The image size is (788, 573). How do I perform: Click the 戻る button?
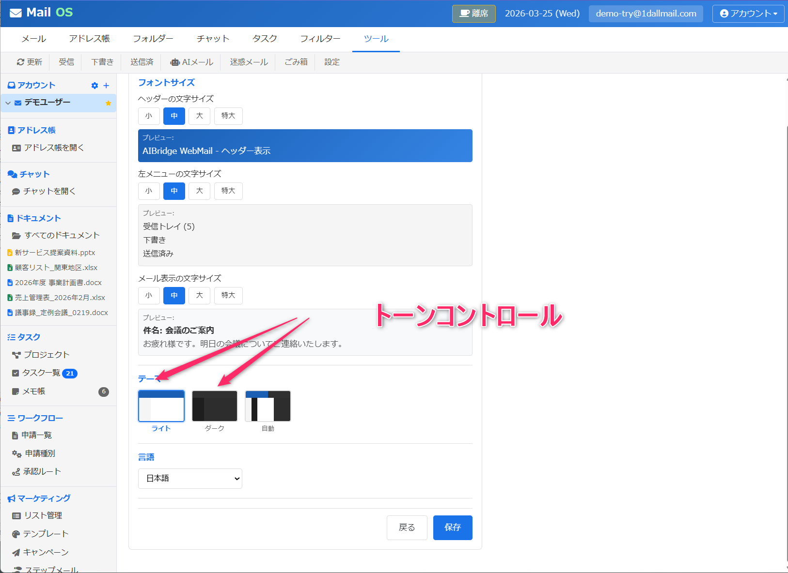tap(407, 528)
